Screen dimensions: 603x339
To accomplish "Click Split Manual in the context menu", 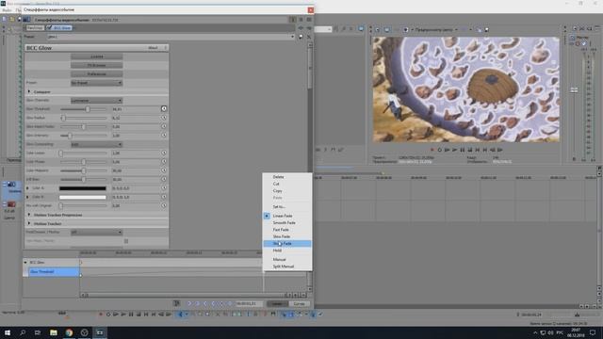I will pos(287,266).
